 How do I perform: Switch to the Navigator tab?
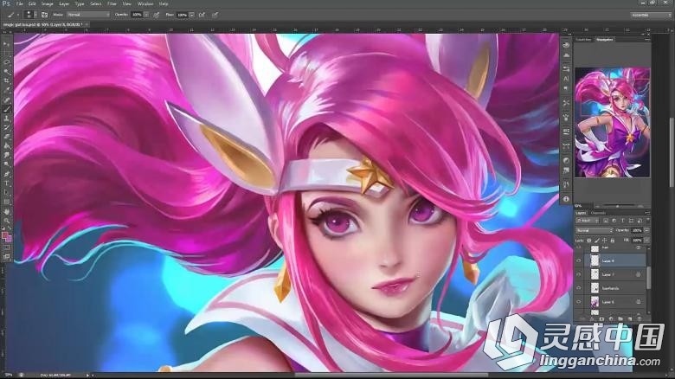click(x=604, y=39)
